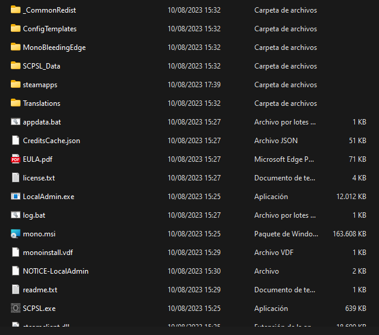Open the MonoBleedingEdge folder name

coord(54,48)
